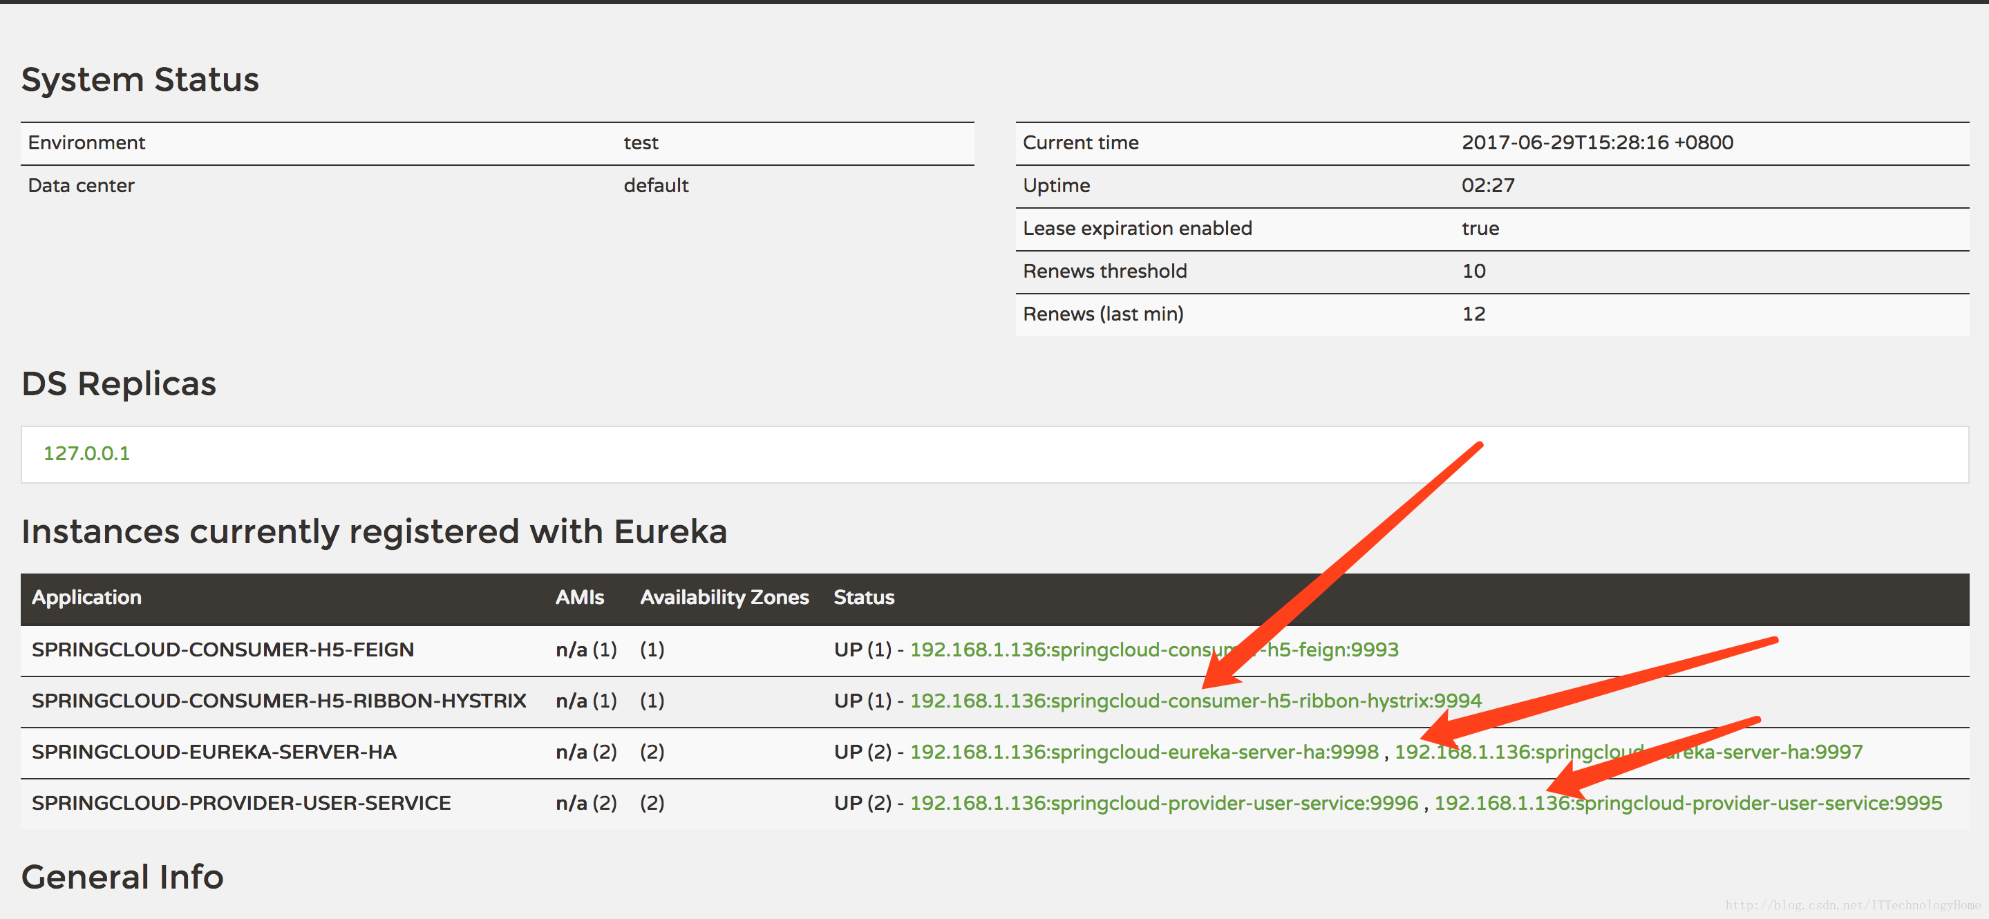Click zones count (2) in the PROVIDER-USER-SERVICE row
Image resolution: width=1989 pixels, height=919 pixels.
tap(652, 802)
